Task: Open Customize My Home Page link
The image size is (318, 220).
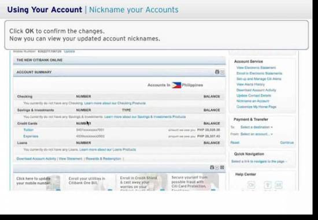Action: (x=256, y=107)
